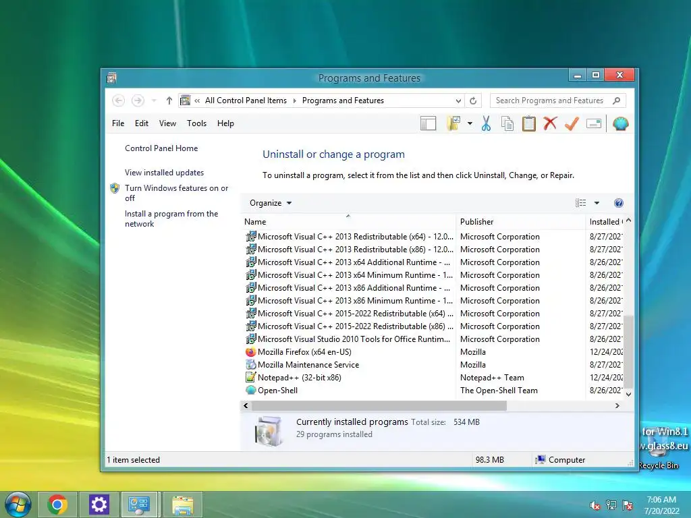Click the Action Center flag tray icon

[x=628, y=505]
